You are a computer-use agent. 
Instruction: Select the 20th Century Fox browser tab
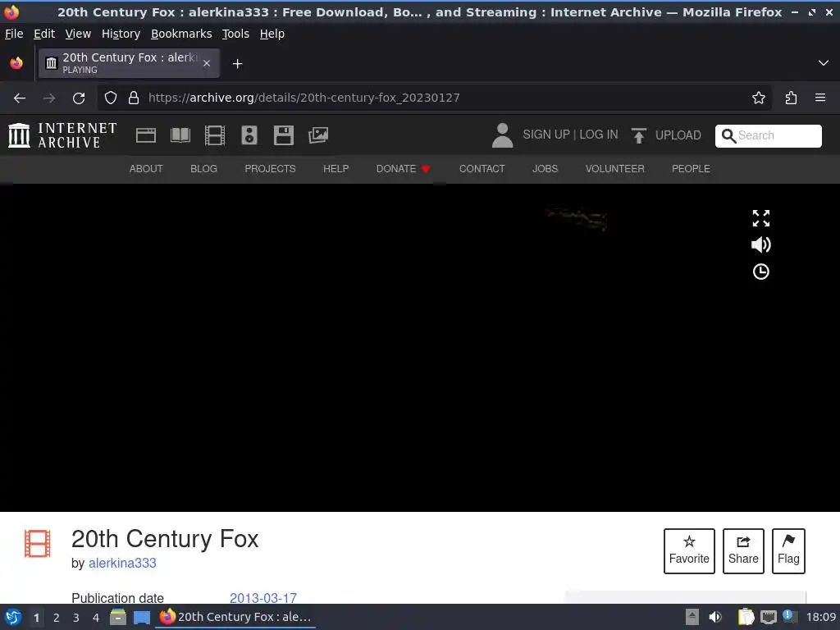point(129,63)
